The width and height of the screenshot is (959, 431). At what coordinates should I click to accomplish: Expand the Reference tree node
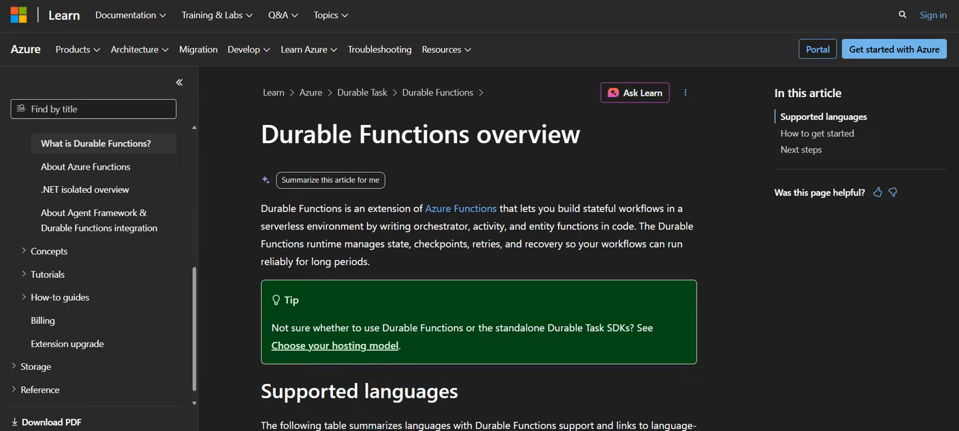pos(14,389)
